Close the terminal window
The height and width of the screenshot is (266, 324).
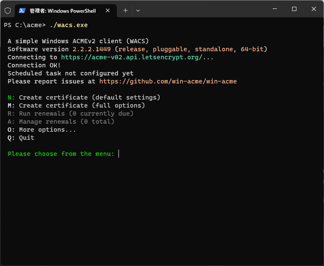(x=314, y=9)
